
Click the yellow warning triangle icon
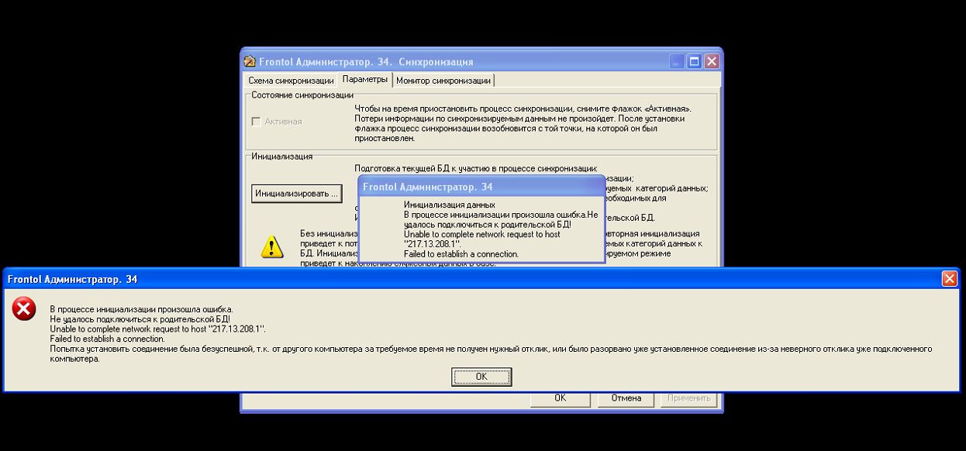click(x=271, y=246)
